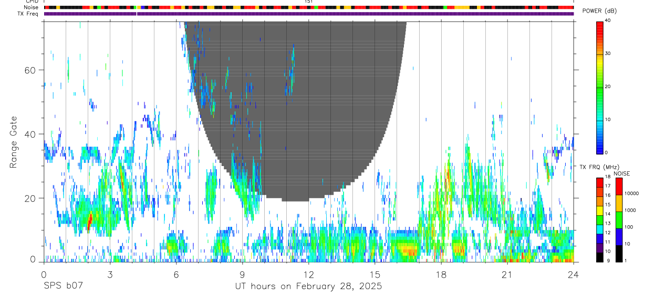Click the power scale value 30

click(x=608, y=53)
